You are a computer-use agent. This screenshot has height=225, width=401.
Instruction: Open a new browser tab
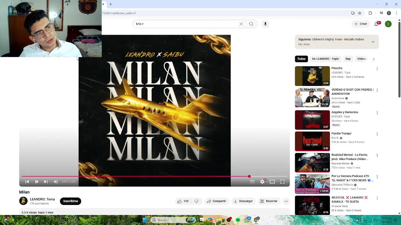pos(111,4)
